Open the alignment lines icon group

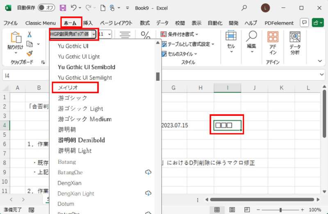125,35
